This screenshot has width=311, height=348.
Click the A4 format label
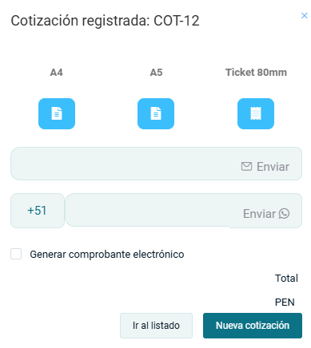pyautogui.click(x=57, y=73)
